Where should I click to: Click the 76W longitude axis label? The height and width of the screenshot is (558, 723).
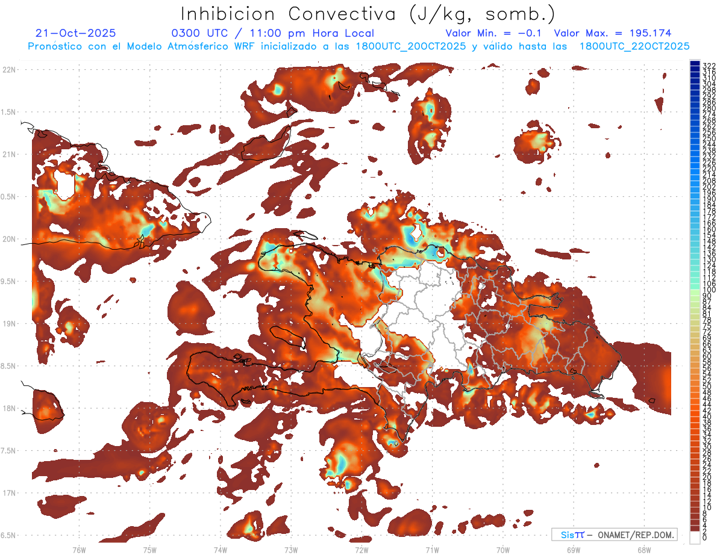pyautogui.click(x=79, y=550)
